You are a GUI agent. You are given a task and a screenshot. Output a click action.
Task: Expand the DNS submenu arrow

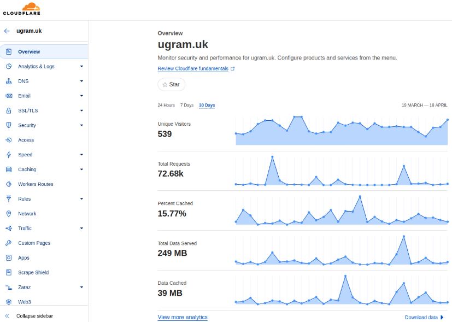pos(81,81)
